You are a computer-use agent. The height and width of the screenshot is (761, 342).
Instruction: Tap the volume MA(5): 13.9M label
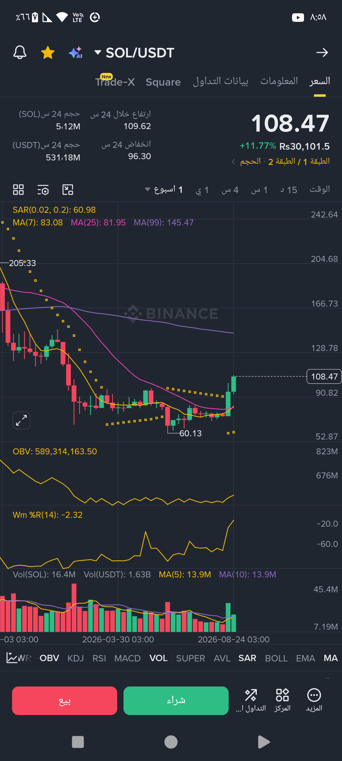point(185,575)
